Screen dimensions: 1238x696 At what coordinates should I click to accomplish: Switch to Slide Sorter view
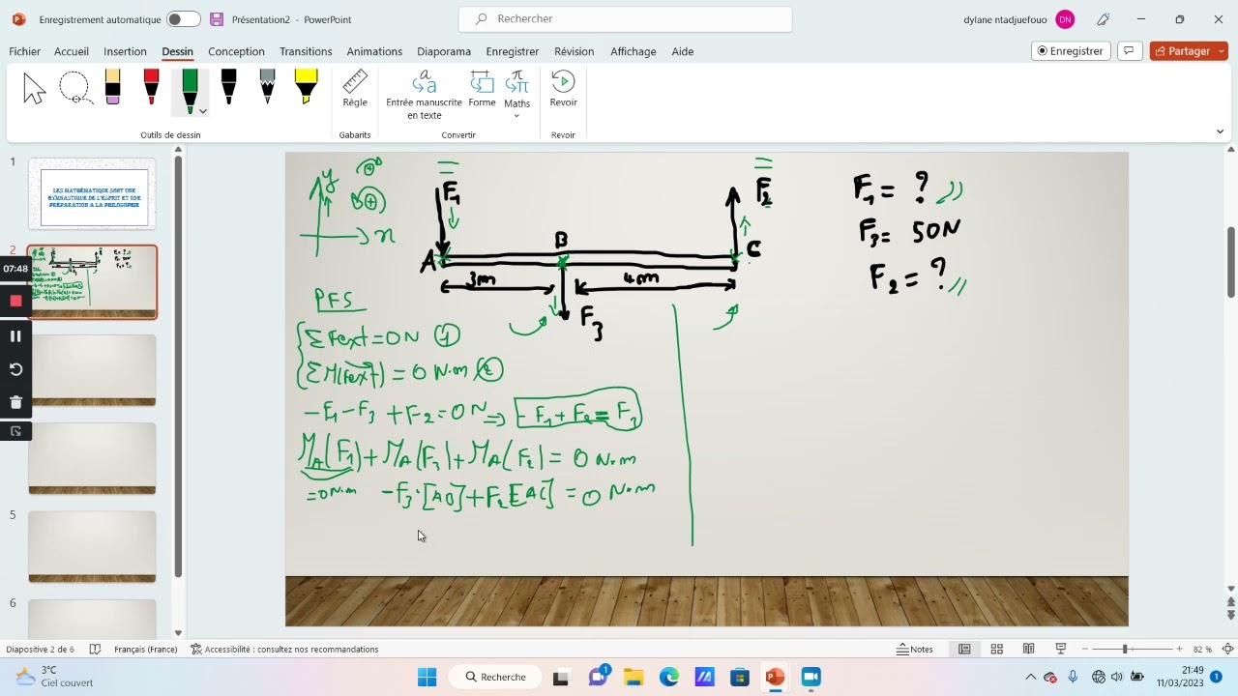point(996,649)
